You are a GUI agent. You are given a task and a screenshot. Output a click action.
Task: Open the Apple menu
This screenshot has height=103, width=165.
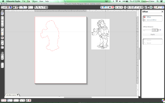point(3,1)
